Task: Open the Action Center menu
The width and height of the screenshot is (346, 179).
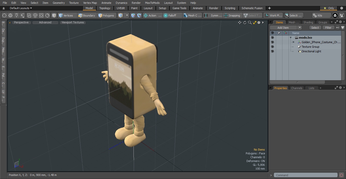Action: coord(152,15)
